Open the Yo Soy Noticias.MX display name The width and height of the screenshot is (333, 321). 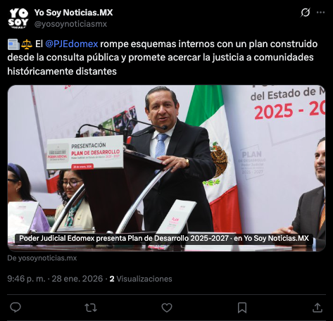[73, 13]
